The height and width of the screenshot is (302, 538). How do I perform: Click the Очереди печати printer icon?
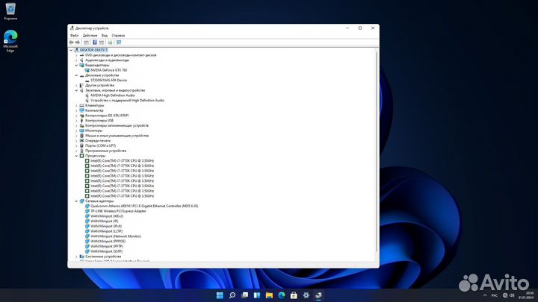(x=81, y=141)
